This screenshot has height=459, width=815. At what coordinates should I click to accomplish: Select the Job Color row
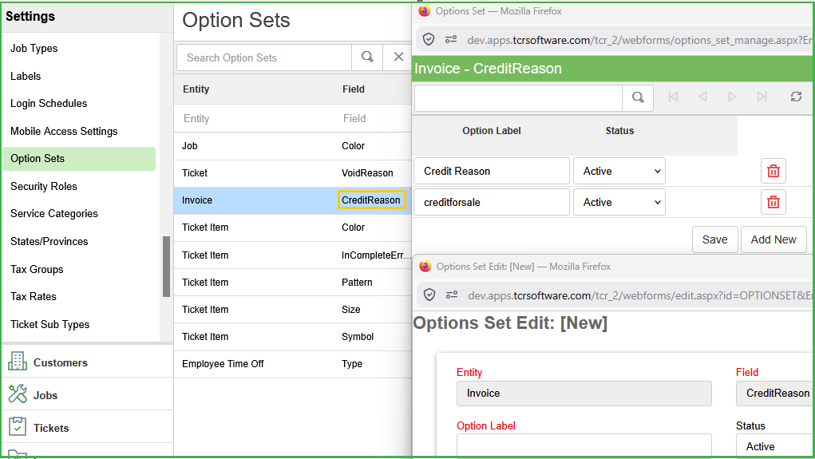[293, 146]
